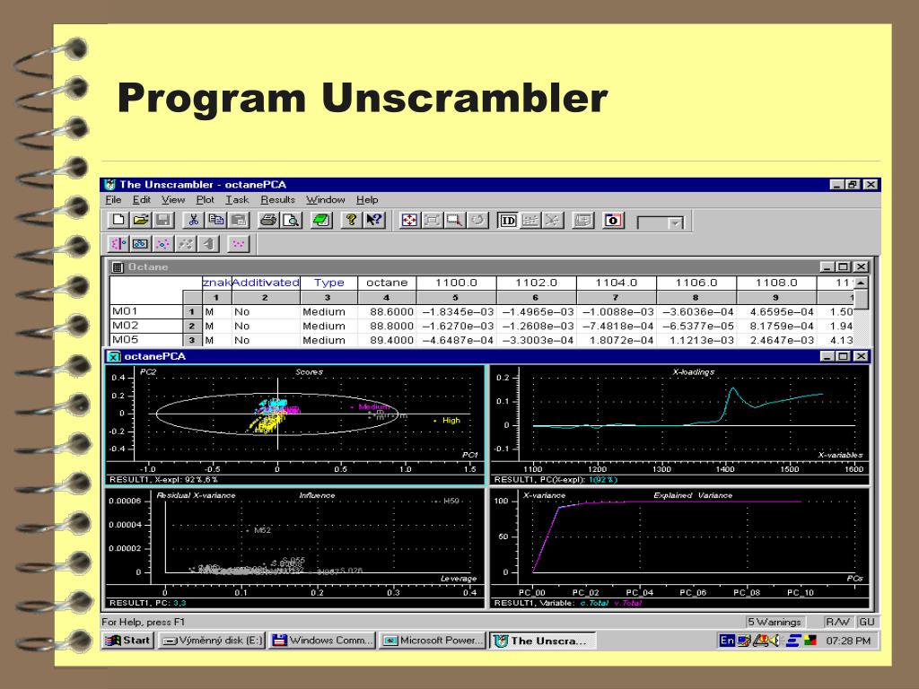This screenshot has height=689, width=919.
Task: Open the Results menu
Action: (x=278, y=200)
